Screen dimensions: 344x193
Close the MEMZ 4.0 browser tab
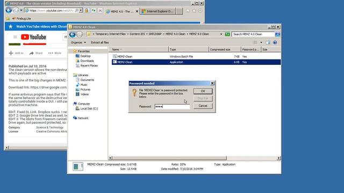click(x=137, y=11)
